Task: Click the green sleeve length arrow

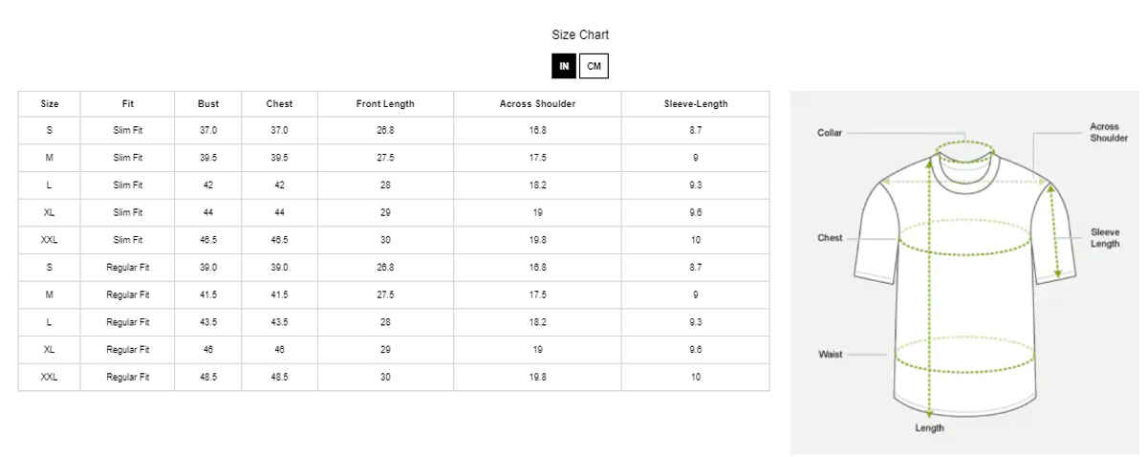Action: pyautogui.click(x=1054, y=231)
